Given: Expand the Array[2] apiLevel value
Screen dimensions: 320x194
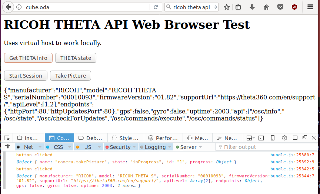Looking at the screenshot, I should pyautogui.click(x=200, y=181).
